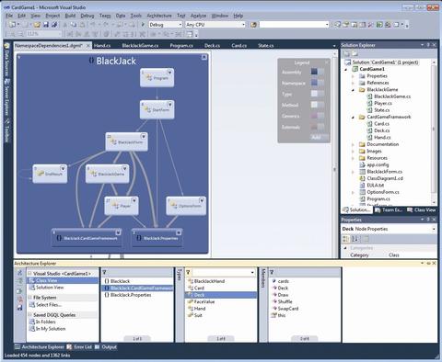Open the Debug menu
442x362 pixels.
[87, 16]
